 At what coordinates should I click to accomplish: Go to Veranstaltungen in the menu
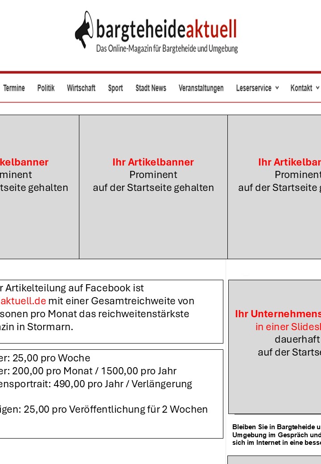click(201, 88)
